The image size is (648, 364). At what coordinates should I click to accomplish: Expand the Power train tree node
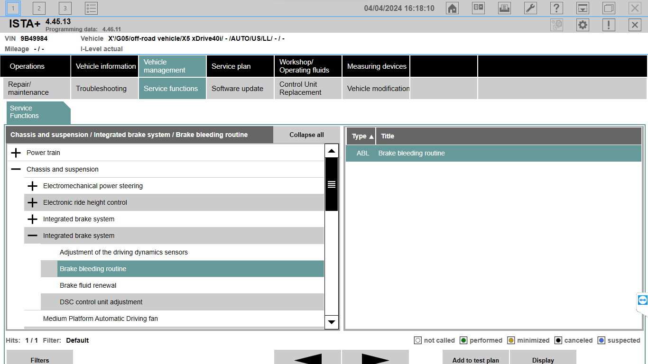(16, 153)
